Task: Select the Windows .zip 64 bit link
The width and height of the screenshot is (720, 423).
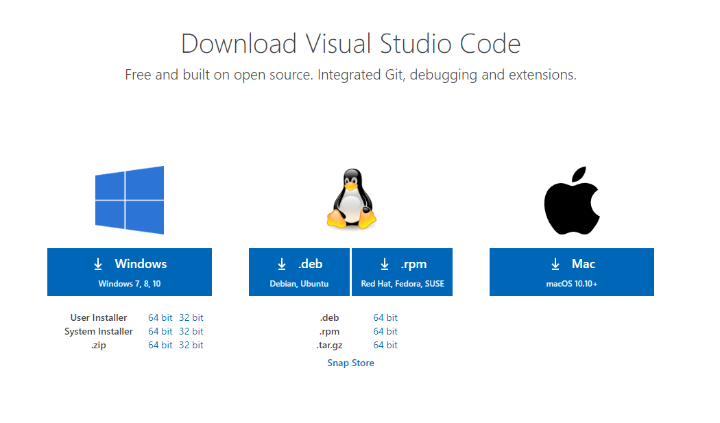Action: pos(160,345)
